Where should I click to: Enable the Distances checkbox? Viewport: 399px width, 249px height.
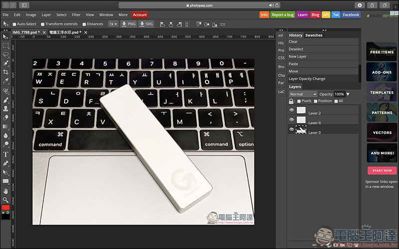coord(84,24)
